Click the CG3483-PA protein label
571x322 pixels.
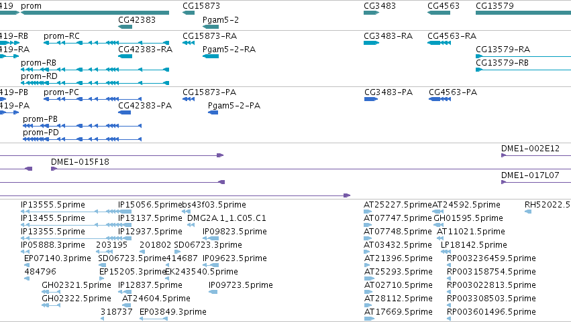388,92
